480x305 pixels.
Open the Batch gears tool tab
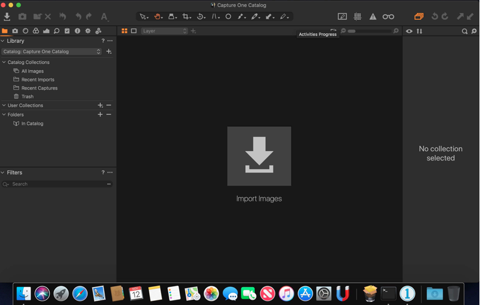tap(98, 31)
